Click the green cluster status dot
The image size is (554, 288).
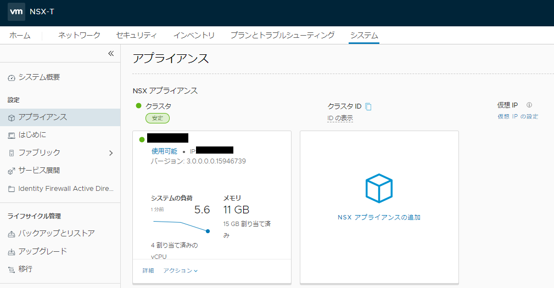pos(138,105)
